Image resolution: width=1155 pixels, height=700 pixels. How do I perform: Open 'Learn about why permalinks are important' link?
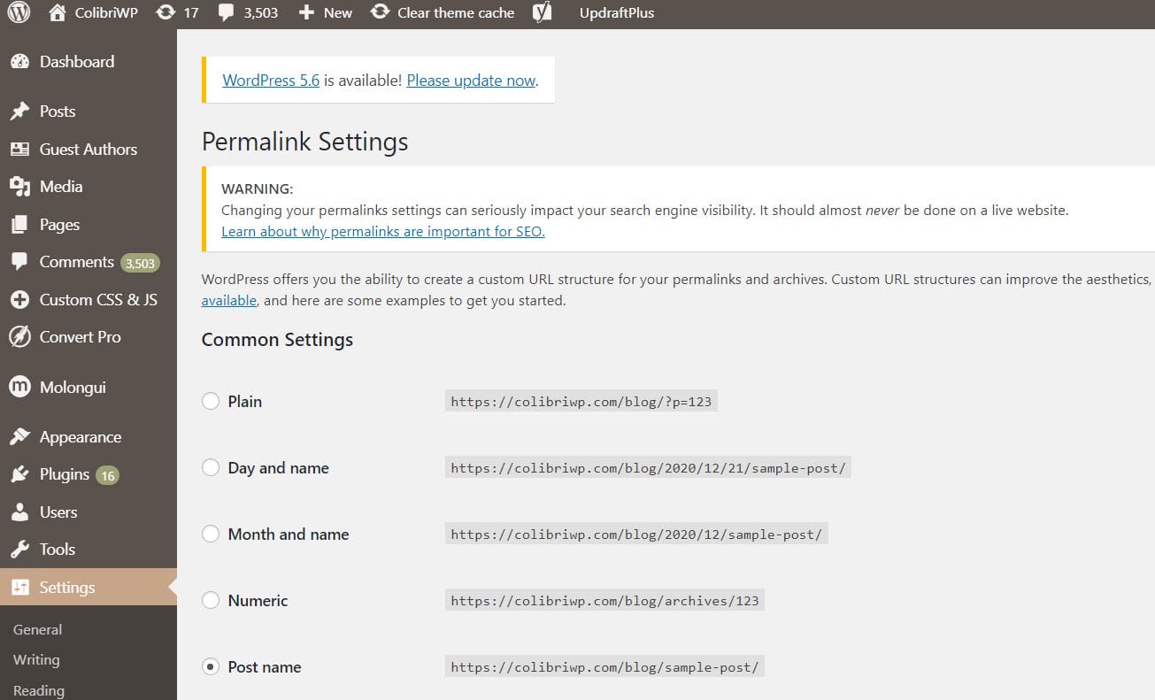(x=382, y=232)
